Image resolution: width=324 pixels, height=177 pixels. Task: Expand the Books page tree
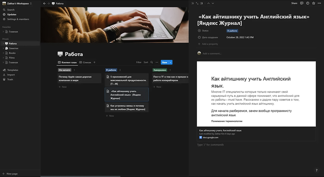tap(3, 53)
